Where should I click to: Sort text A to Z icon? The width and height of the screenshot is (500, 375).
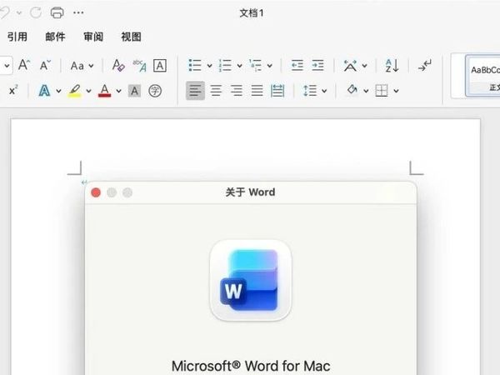(392, 66)
